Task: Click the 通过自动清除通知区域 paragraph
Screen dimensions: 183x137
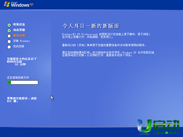Action: click(x=108, y=54)
